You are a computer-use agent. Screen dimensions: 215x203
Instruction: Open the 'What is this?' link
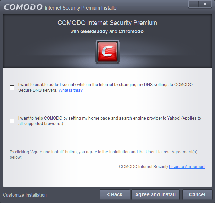[70, 90]
